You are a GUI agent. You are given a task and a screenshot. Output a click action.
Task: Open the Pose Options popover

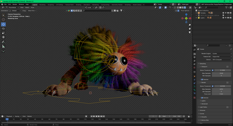pyautogui.click(x=186, y=11)
